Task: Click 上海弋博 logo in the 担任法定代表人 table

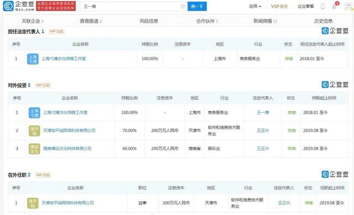Action: (33, 59)
